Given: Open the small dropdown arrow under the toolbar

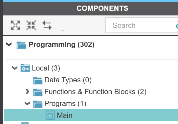Looking at the screenshot, I should click(x=63, y=31).
